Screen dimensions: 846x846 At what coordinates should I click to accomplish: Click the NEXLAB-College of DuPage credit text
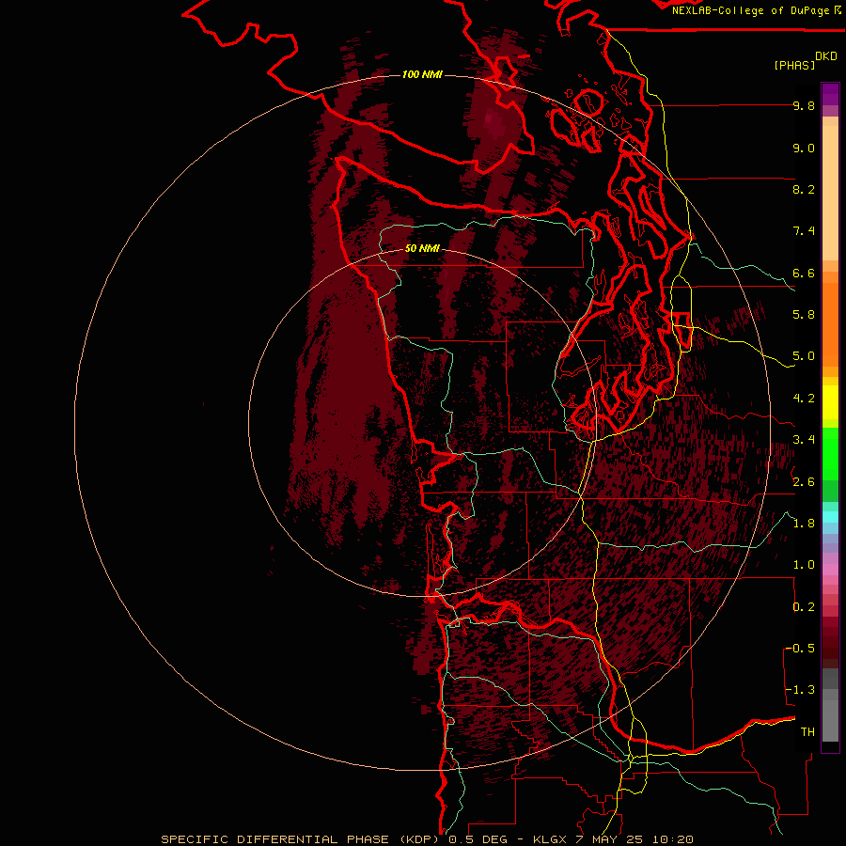click(x=750, y=10)
